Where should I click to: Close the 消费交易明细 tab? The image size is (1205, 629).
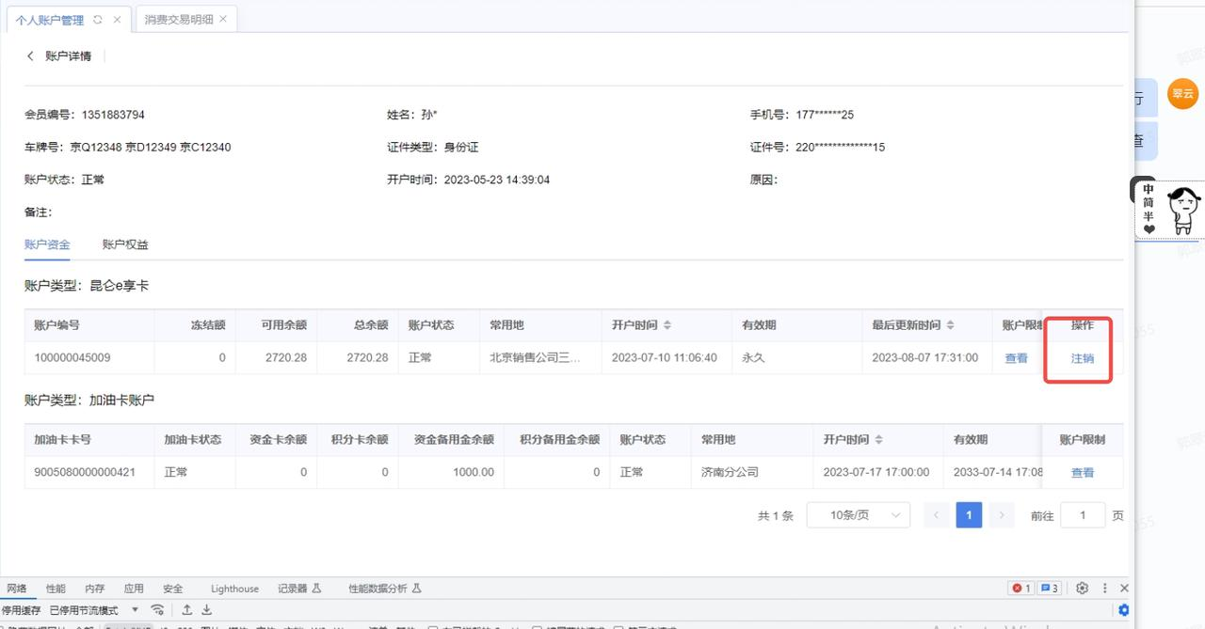tap(223, 20)
